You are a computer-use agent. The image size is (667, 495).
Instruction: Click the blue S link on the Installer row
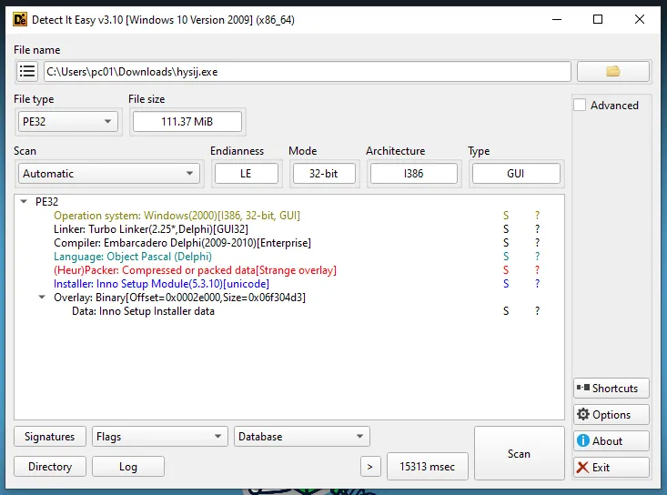[x=506, y=284]
